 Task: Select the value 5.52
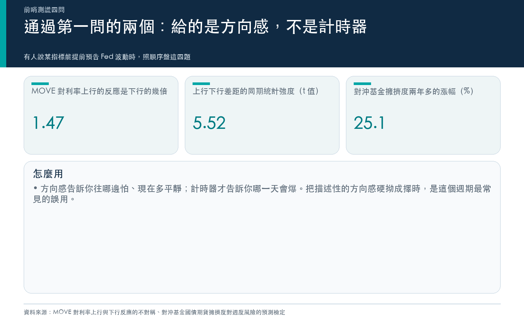click(x=209, y=123)
